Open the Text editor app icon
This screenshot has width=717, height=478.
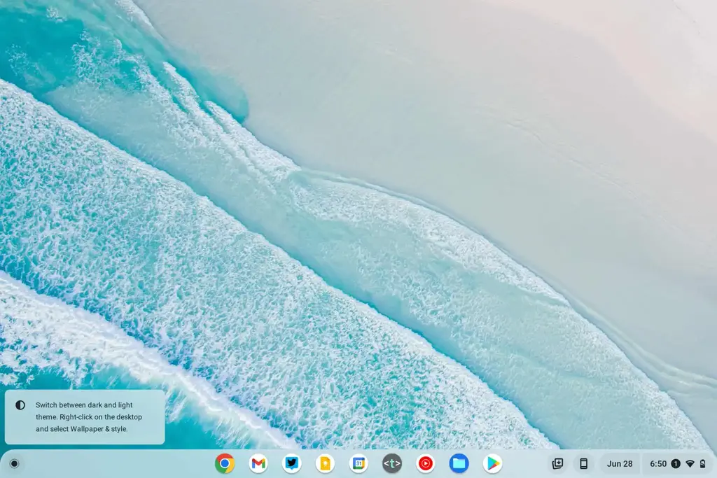pyautogui.click(x=392, y=463)
